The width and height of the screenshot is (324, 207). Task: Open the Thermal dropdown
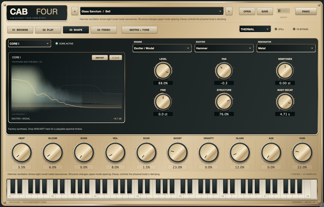pyautogui.click(x=255, y=29)
